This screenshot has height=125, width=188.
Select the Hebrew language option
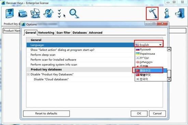[x=151, y=58]
